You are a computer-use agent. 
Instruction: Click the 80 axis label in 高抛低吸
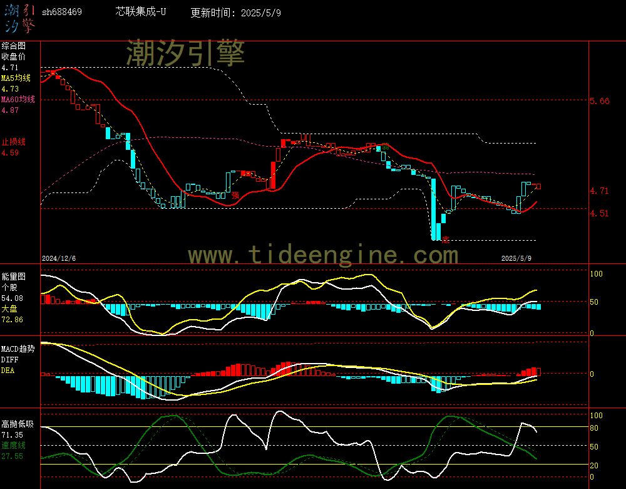(594, 428)
